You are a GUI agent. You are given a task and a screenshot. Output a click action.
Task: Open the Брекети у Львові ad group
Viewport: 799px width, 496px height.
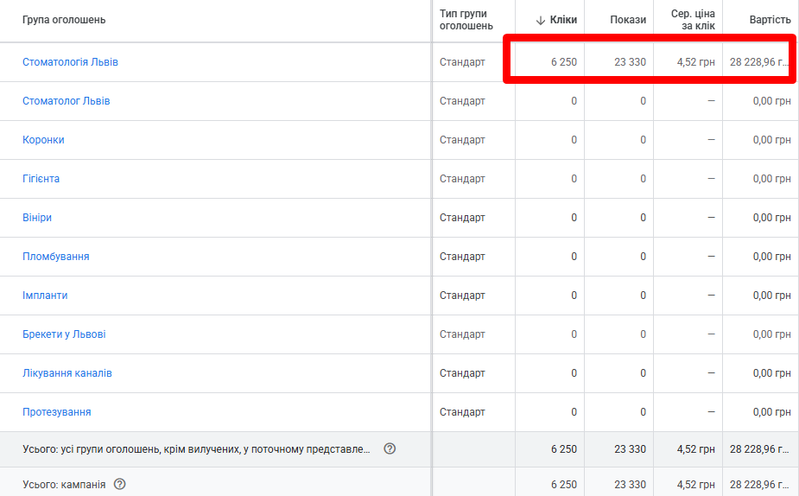64,334
